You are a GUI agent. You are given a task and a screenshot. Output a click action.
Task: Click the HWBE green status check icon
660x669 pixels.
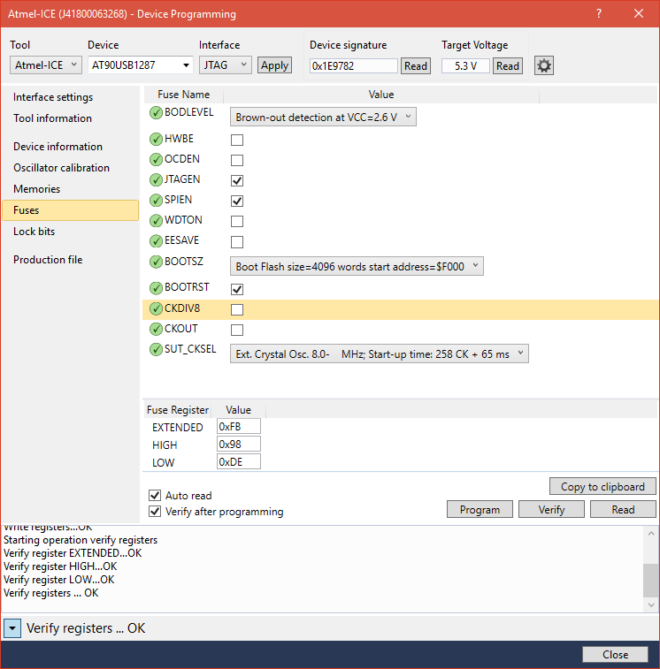(x=156, y=139)
